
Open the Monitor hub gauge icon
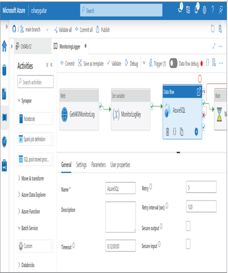(4, 142)
